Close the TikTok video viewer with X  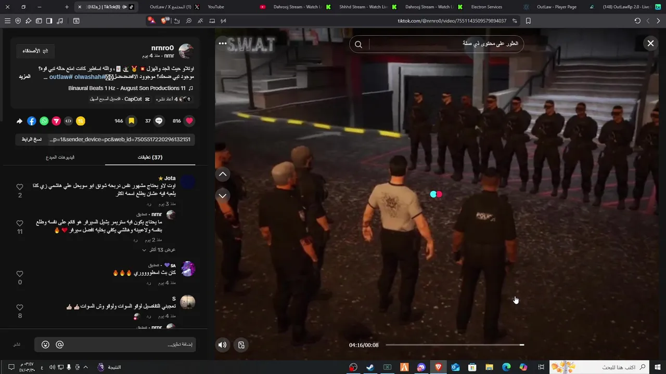click(650, 44)
